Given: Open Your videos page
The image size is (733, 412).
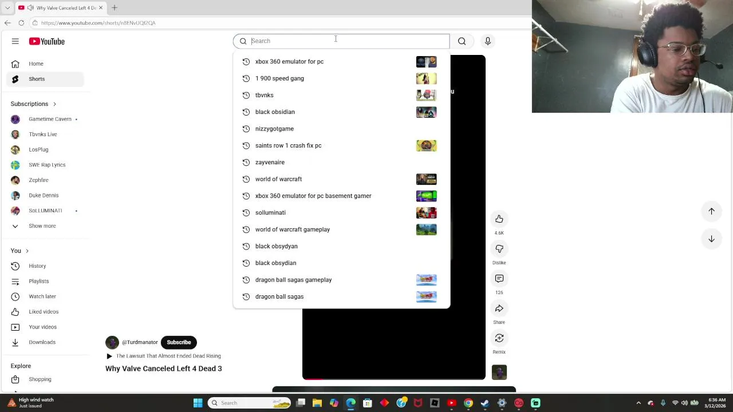Looking at the screenshot, I should coord(45,327).
